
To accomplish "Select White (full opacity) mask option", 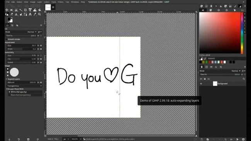I will tap(19, 92).
